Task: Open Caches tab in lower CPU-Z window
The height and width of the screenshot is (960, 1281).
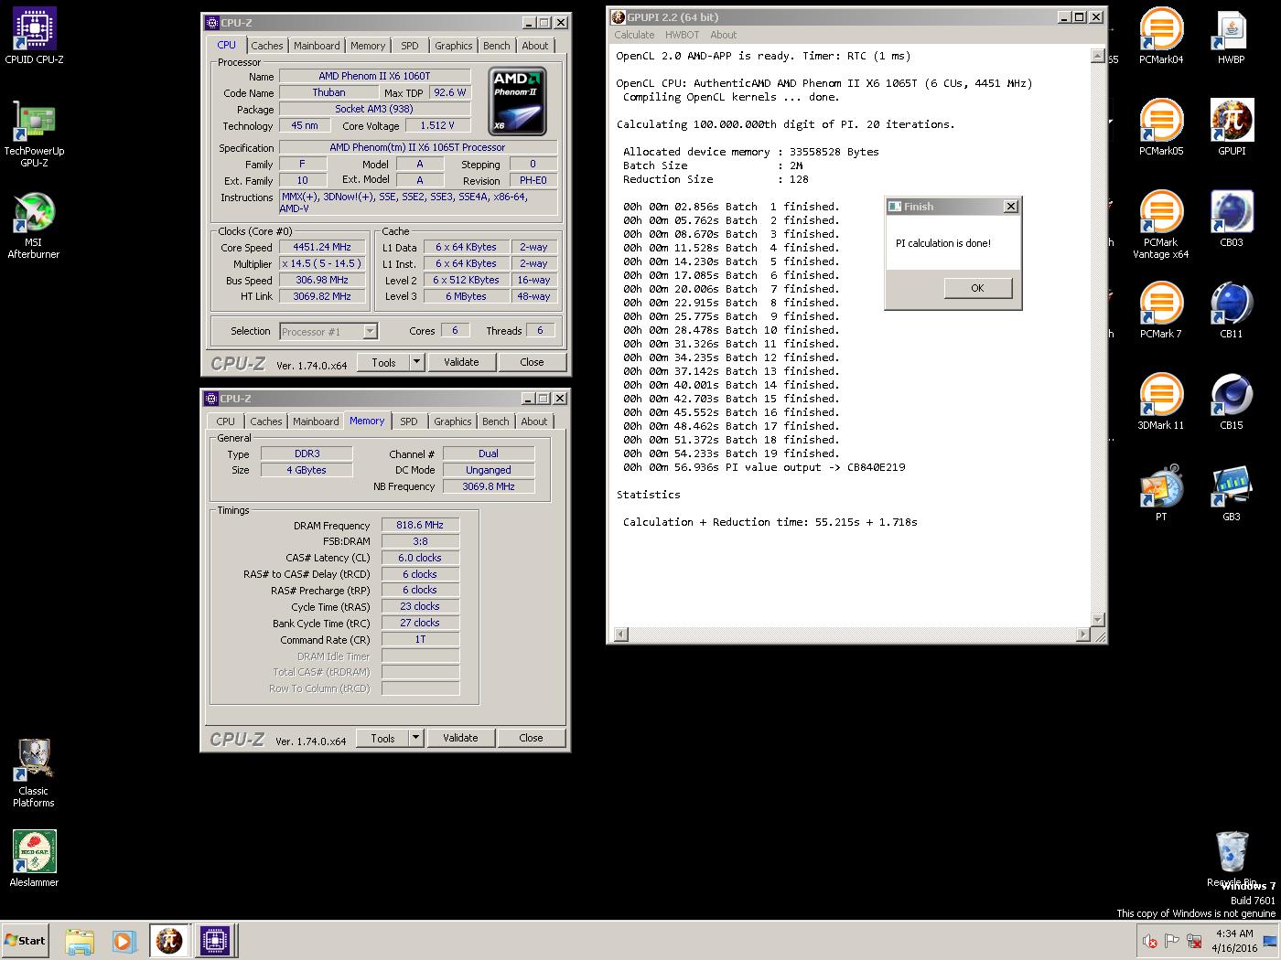Action: pos(266,421)
